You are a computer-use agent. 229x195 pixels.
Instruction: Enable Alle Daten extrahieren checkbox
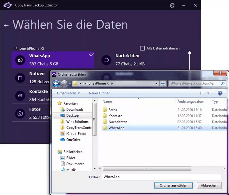(142, 48)
